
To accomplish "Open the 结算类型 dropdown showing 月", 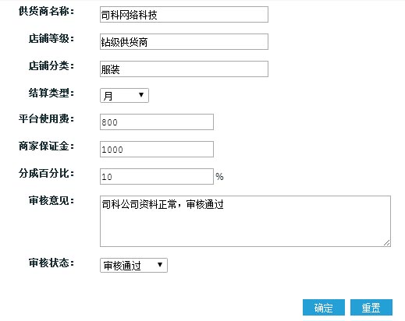I will click(x=124, y=95).
